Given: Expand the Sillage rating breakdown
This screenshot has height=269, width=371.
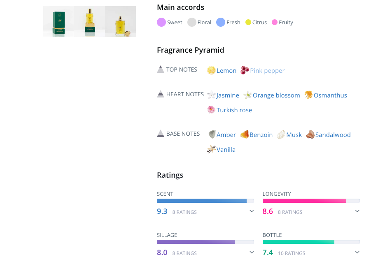Looking at the screenshot, I should 251,253.
